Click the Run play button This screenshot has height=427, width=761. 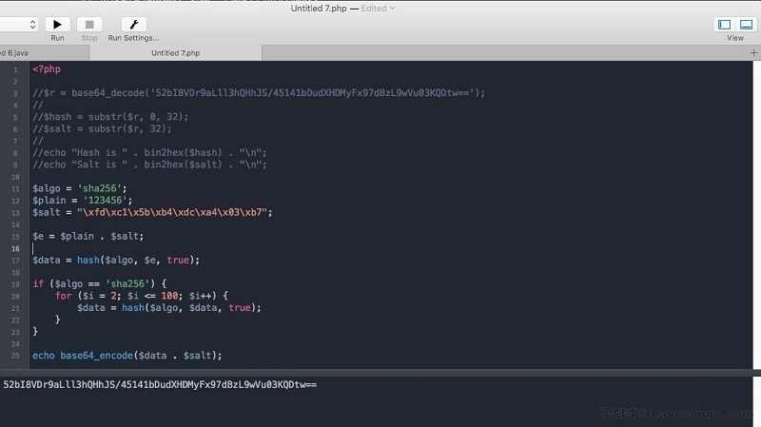pos(57,24)
